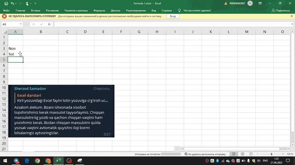Click the Поделиться share button
This screenshot has height=165, width=295.
(281, 11)
